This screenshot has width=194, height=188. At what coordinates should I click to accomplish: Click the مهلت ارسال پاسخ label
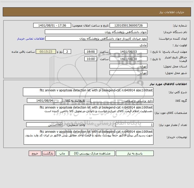tap(175, 52)
